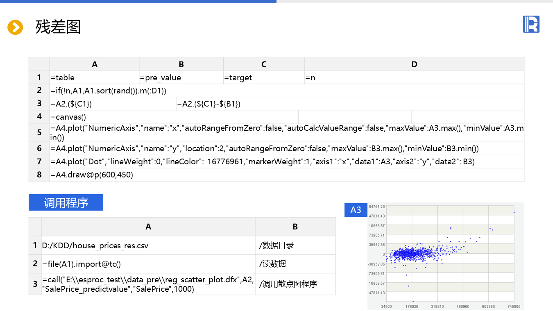This screenshot has width=553, height=311.
Task: Click the blue progress bar at top
Action: (138, 2)
